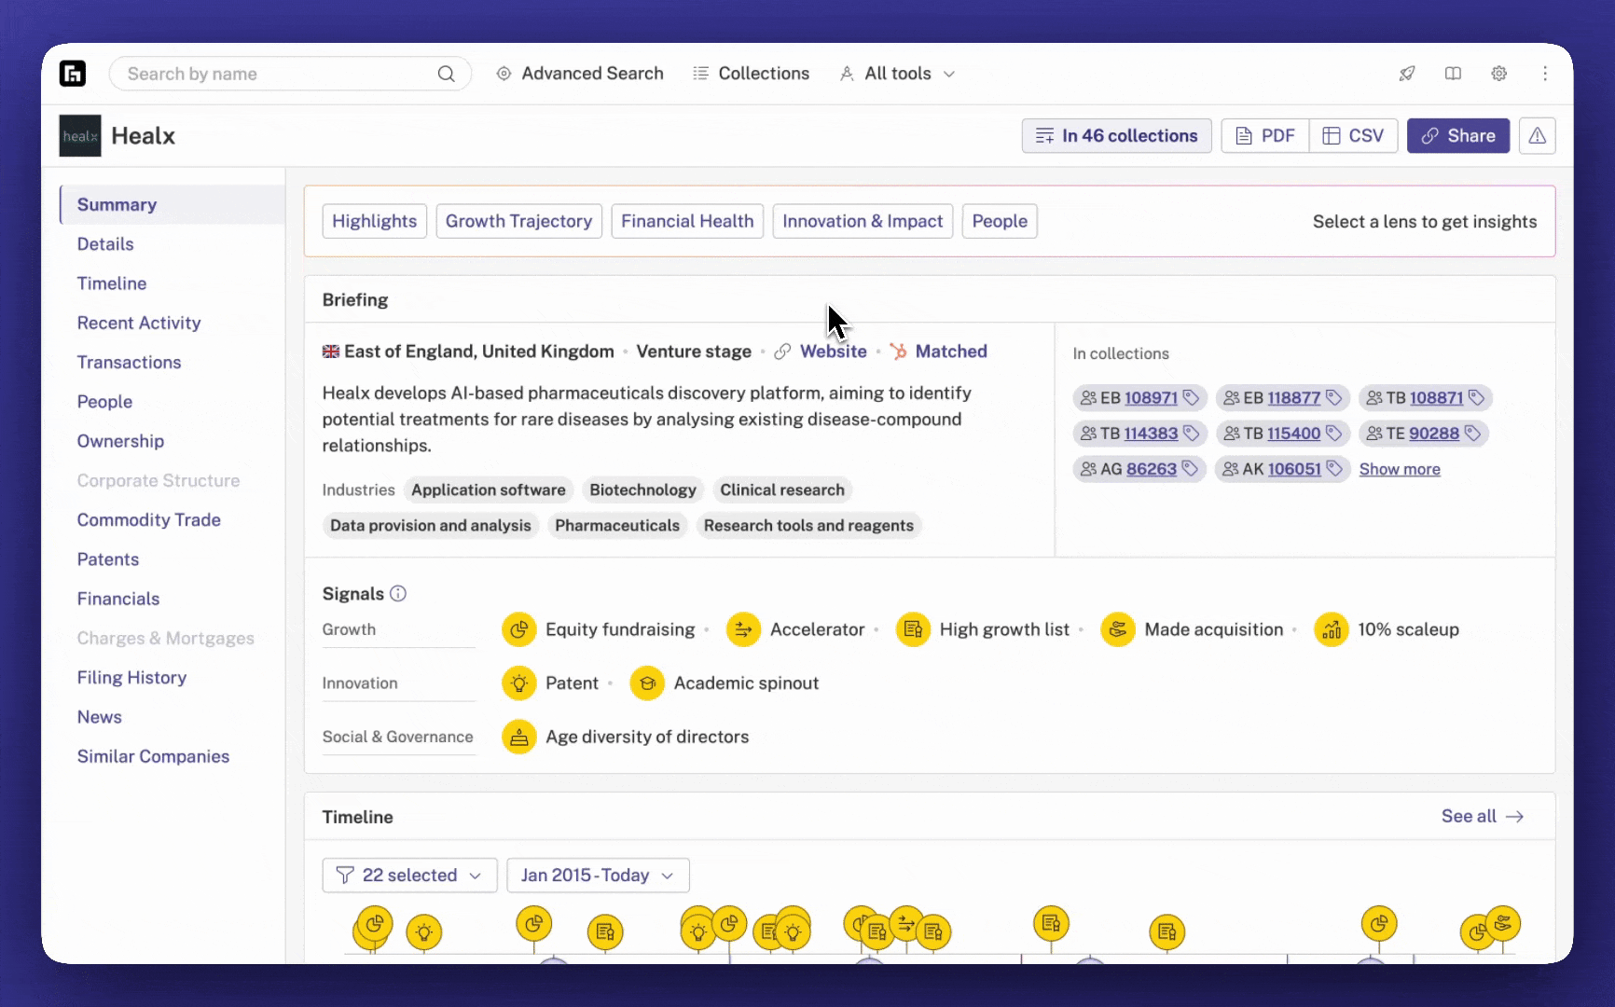This screenshot has height=1007, width=1615.
Task: Click the Academic spinout signal icon
Action: click(x=647, y=683)
